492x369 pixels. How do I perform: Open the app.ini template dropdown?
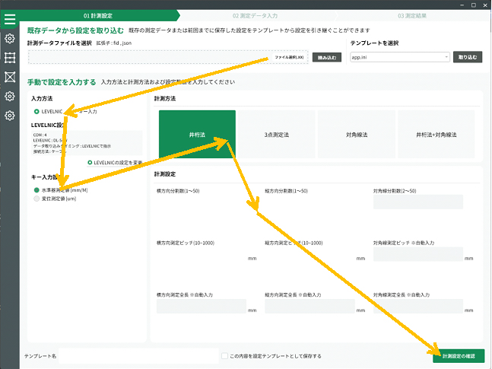400,57
